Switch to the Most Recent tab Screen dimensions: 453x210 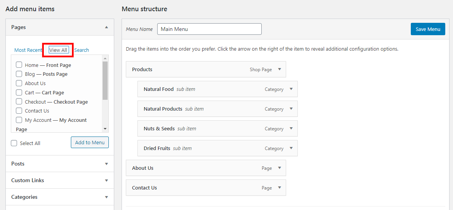pyautogui.click(x=28, y=50)
